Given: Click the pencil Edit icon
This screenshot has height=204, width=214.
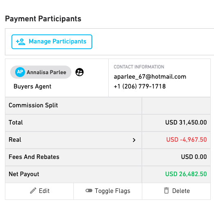Looking at the screenshot, I should click(x=33, y=190).
